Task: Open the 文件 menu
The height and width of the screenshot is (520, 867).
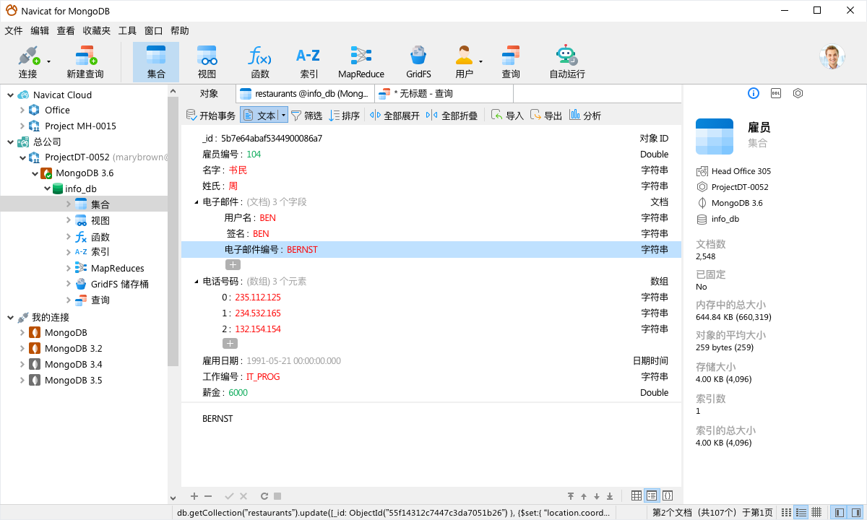Action: [14, 31]
